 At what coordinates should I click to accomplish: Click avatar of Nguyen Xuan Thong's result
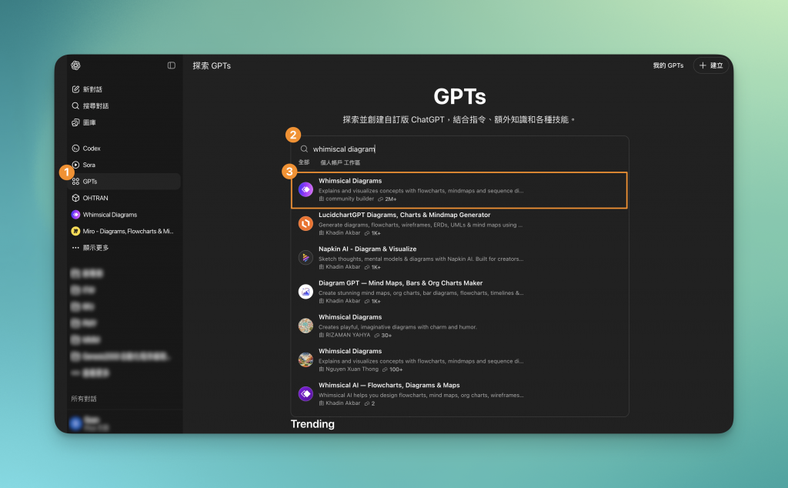click(x=306, y=360)
